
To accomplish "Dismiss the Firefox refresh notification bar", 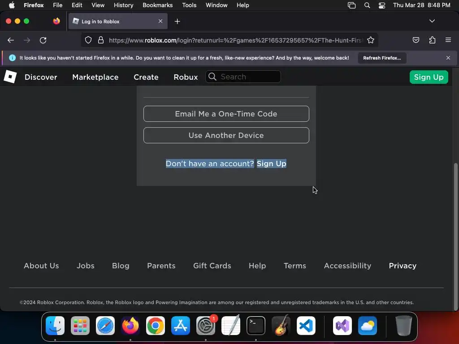I will point(448,58).
